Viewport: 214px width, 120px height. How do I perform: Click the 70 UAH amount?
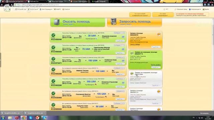coord(86,49)
